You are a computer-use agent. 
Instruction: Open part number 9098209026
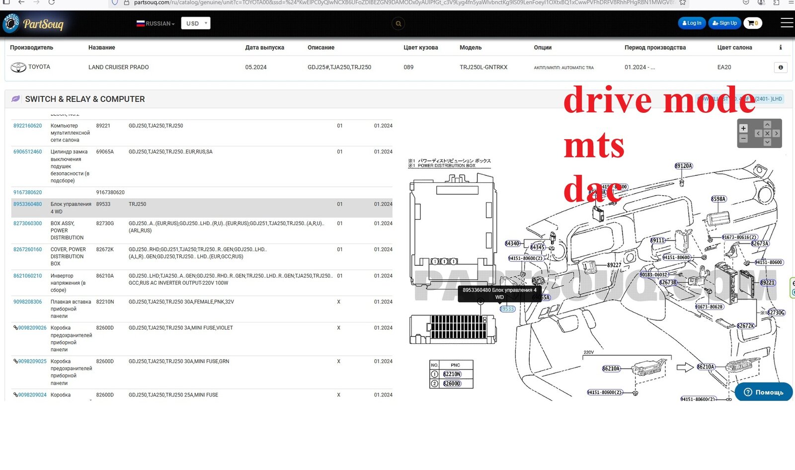point(32,328)
